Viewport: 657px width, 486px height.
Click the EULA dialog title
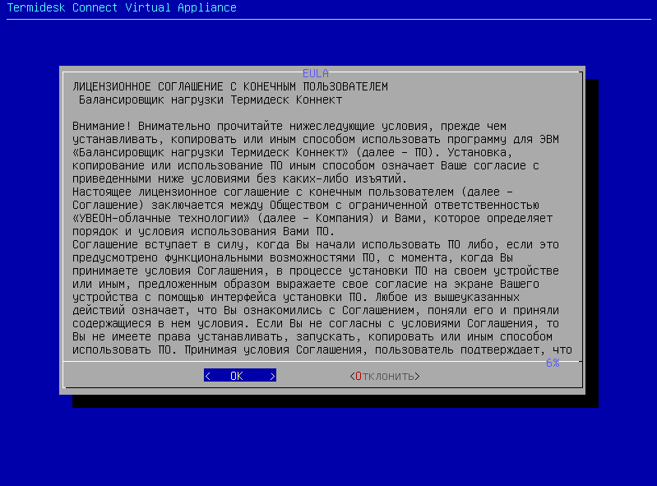click(316, 73)
